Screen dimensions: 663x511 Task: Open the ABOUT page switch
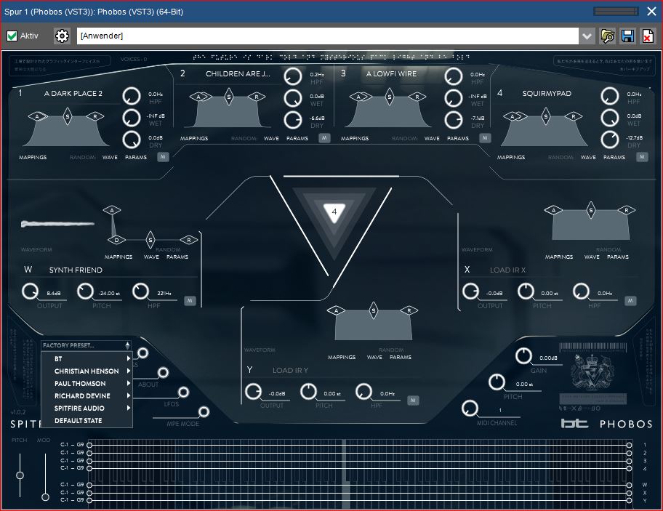click(x=163, y=372)
